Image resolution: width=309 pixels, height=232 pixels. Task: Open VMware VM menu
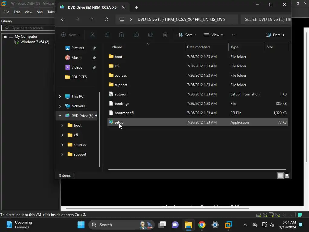click(40, 12)
